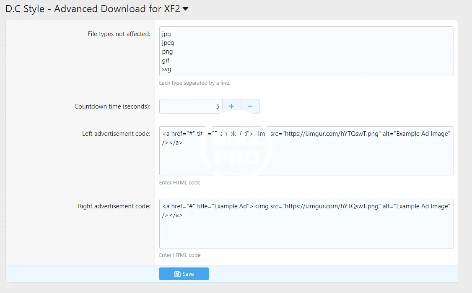Screen dimensions: 472x293
Task: Click the 'Each type separated by a line' hint
Action: click(x=195, y=83)
